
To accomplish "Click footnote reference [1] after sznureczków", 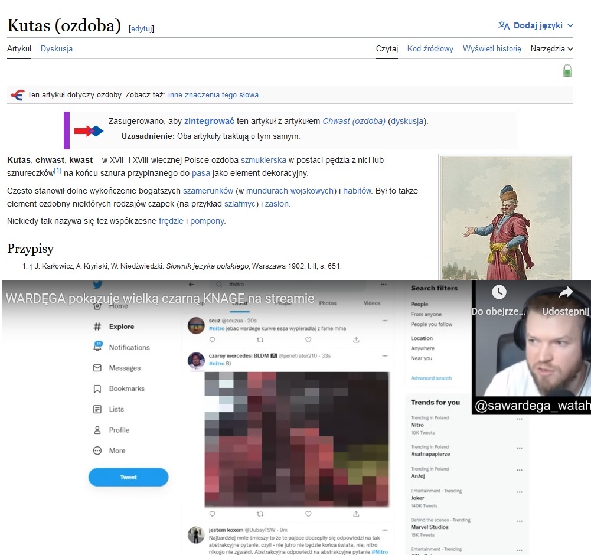I will click(58, 171).
